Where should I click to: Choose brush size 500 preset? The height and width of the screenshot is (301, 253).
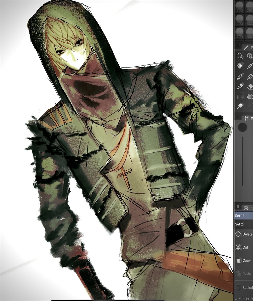tap(249, 20)
